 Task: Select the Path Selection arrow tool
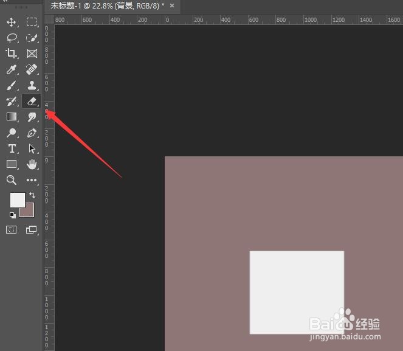[x=32, y=148]
